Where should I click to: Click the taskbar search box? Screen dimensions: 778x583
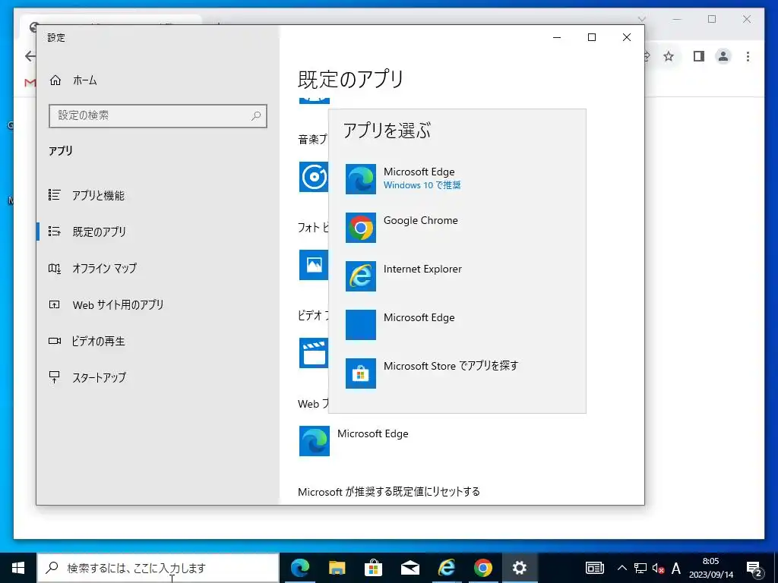[158, 568]
